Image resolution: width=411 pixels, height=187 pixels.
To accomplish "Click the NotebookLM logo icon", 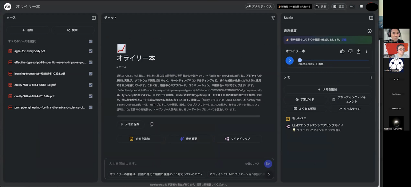I will pos(7,6).
